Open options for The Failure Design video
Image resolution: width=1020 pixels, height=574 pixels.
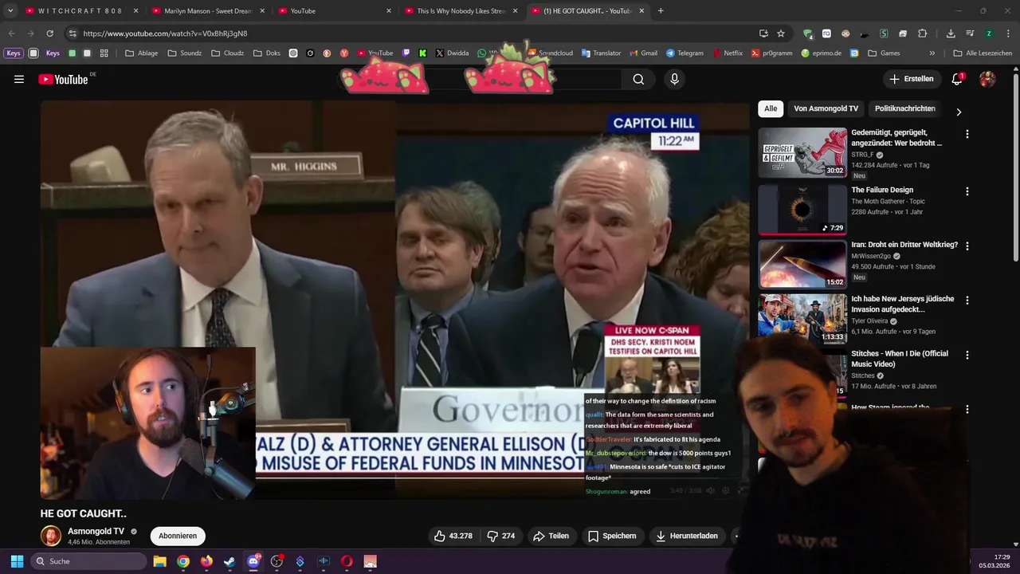pos(967,191)
